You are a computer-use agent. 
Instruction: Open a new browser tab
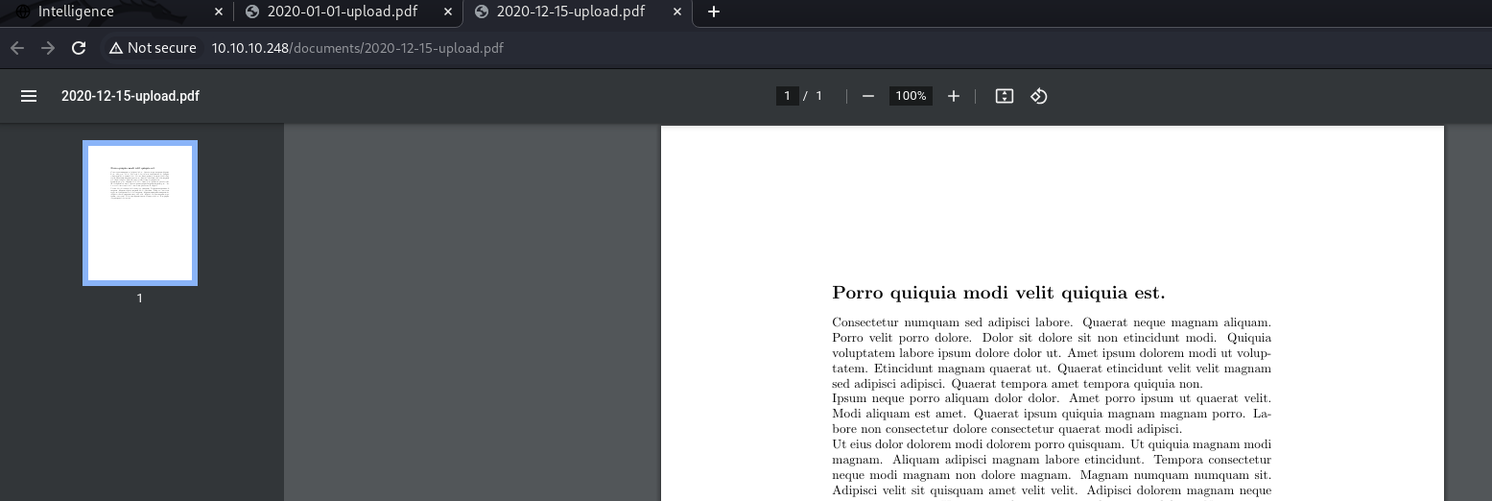[713, 12]
